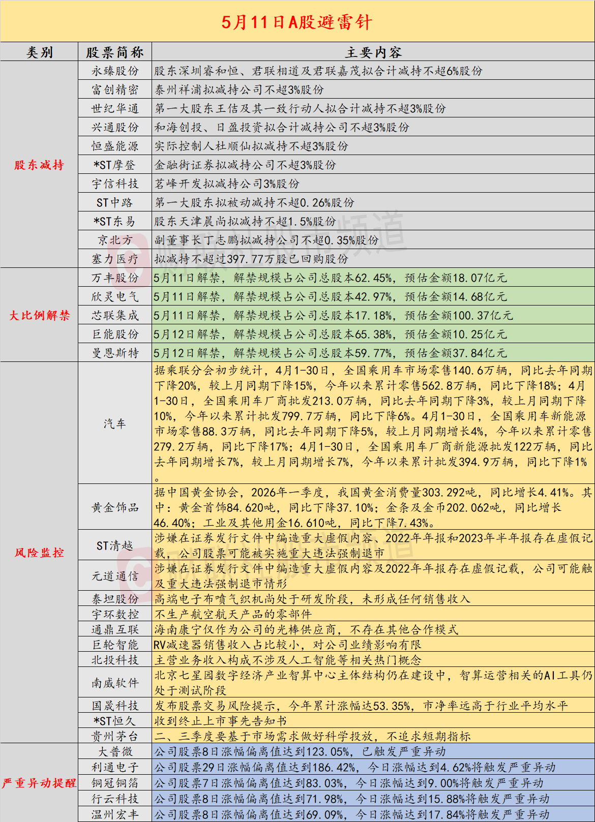Select stock name 温州宏丰
The height and width of the screenshot is (822, 595).
115,815
